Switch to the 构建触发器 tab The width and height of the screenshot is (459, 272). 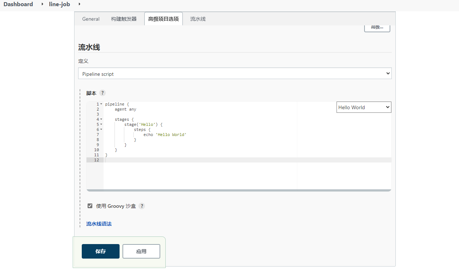pyautogui.click(x=124, y=19)
